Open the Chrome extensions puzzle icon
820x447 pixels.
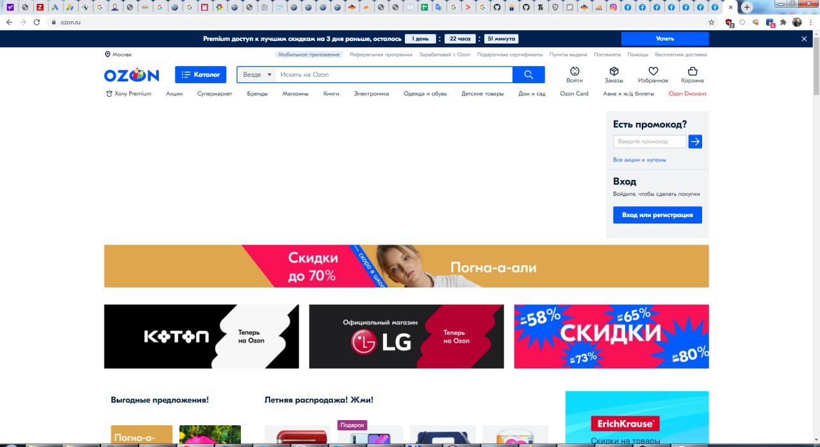783,22
